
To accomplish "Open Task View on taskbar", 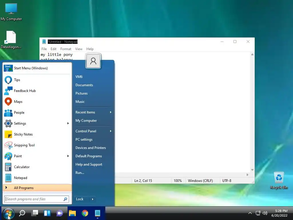I will click(x=35, y=213).
